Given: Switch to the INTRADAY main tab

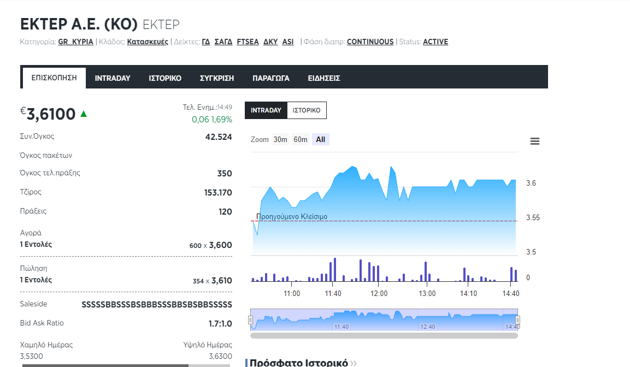Looking at the screenshot, I should coord(113,78).
